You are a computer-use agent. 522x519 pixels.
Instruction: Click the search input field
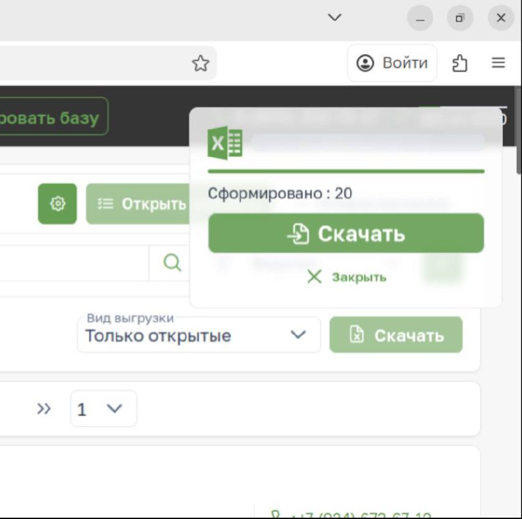tap(74, 263)
